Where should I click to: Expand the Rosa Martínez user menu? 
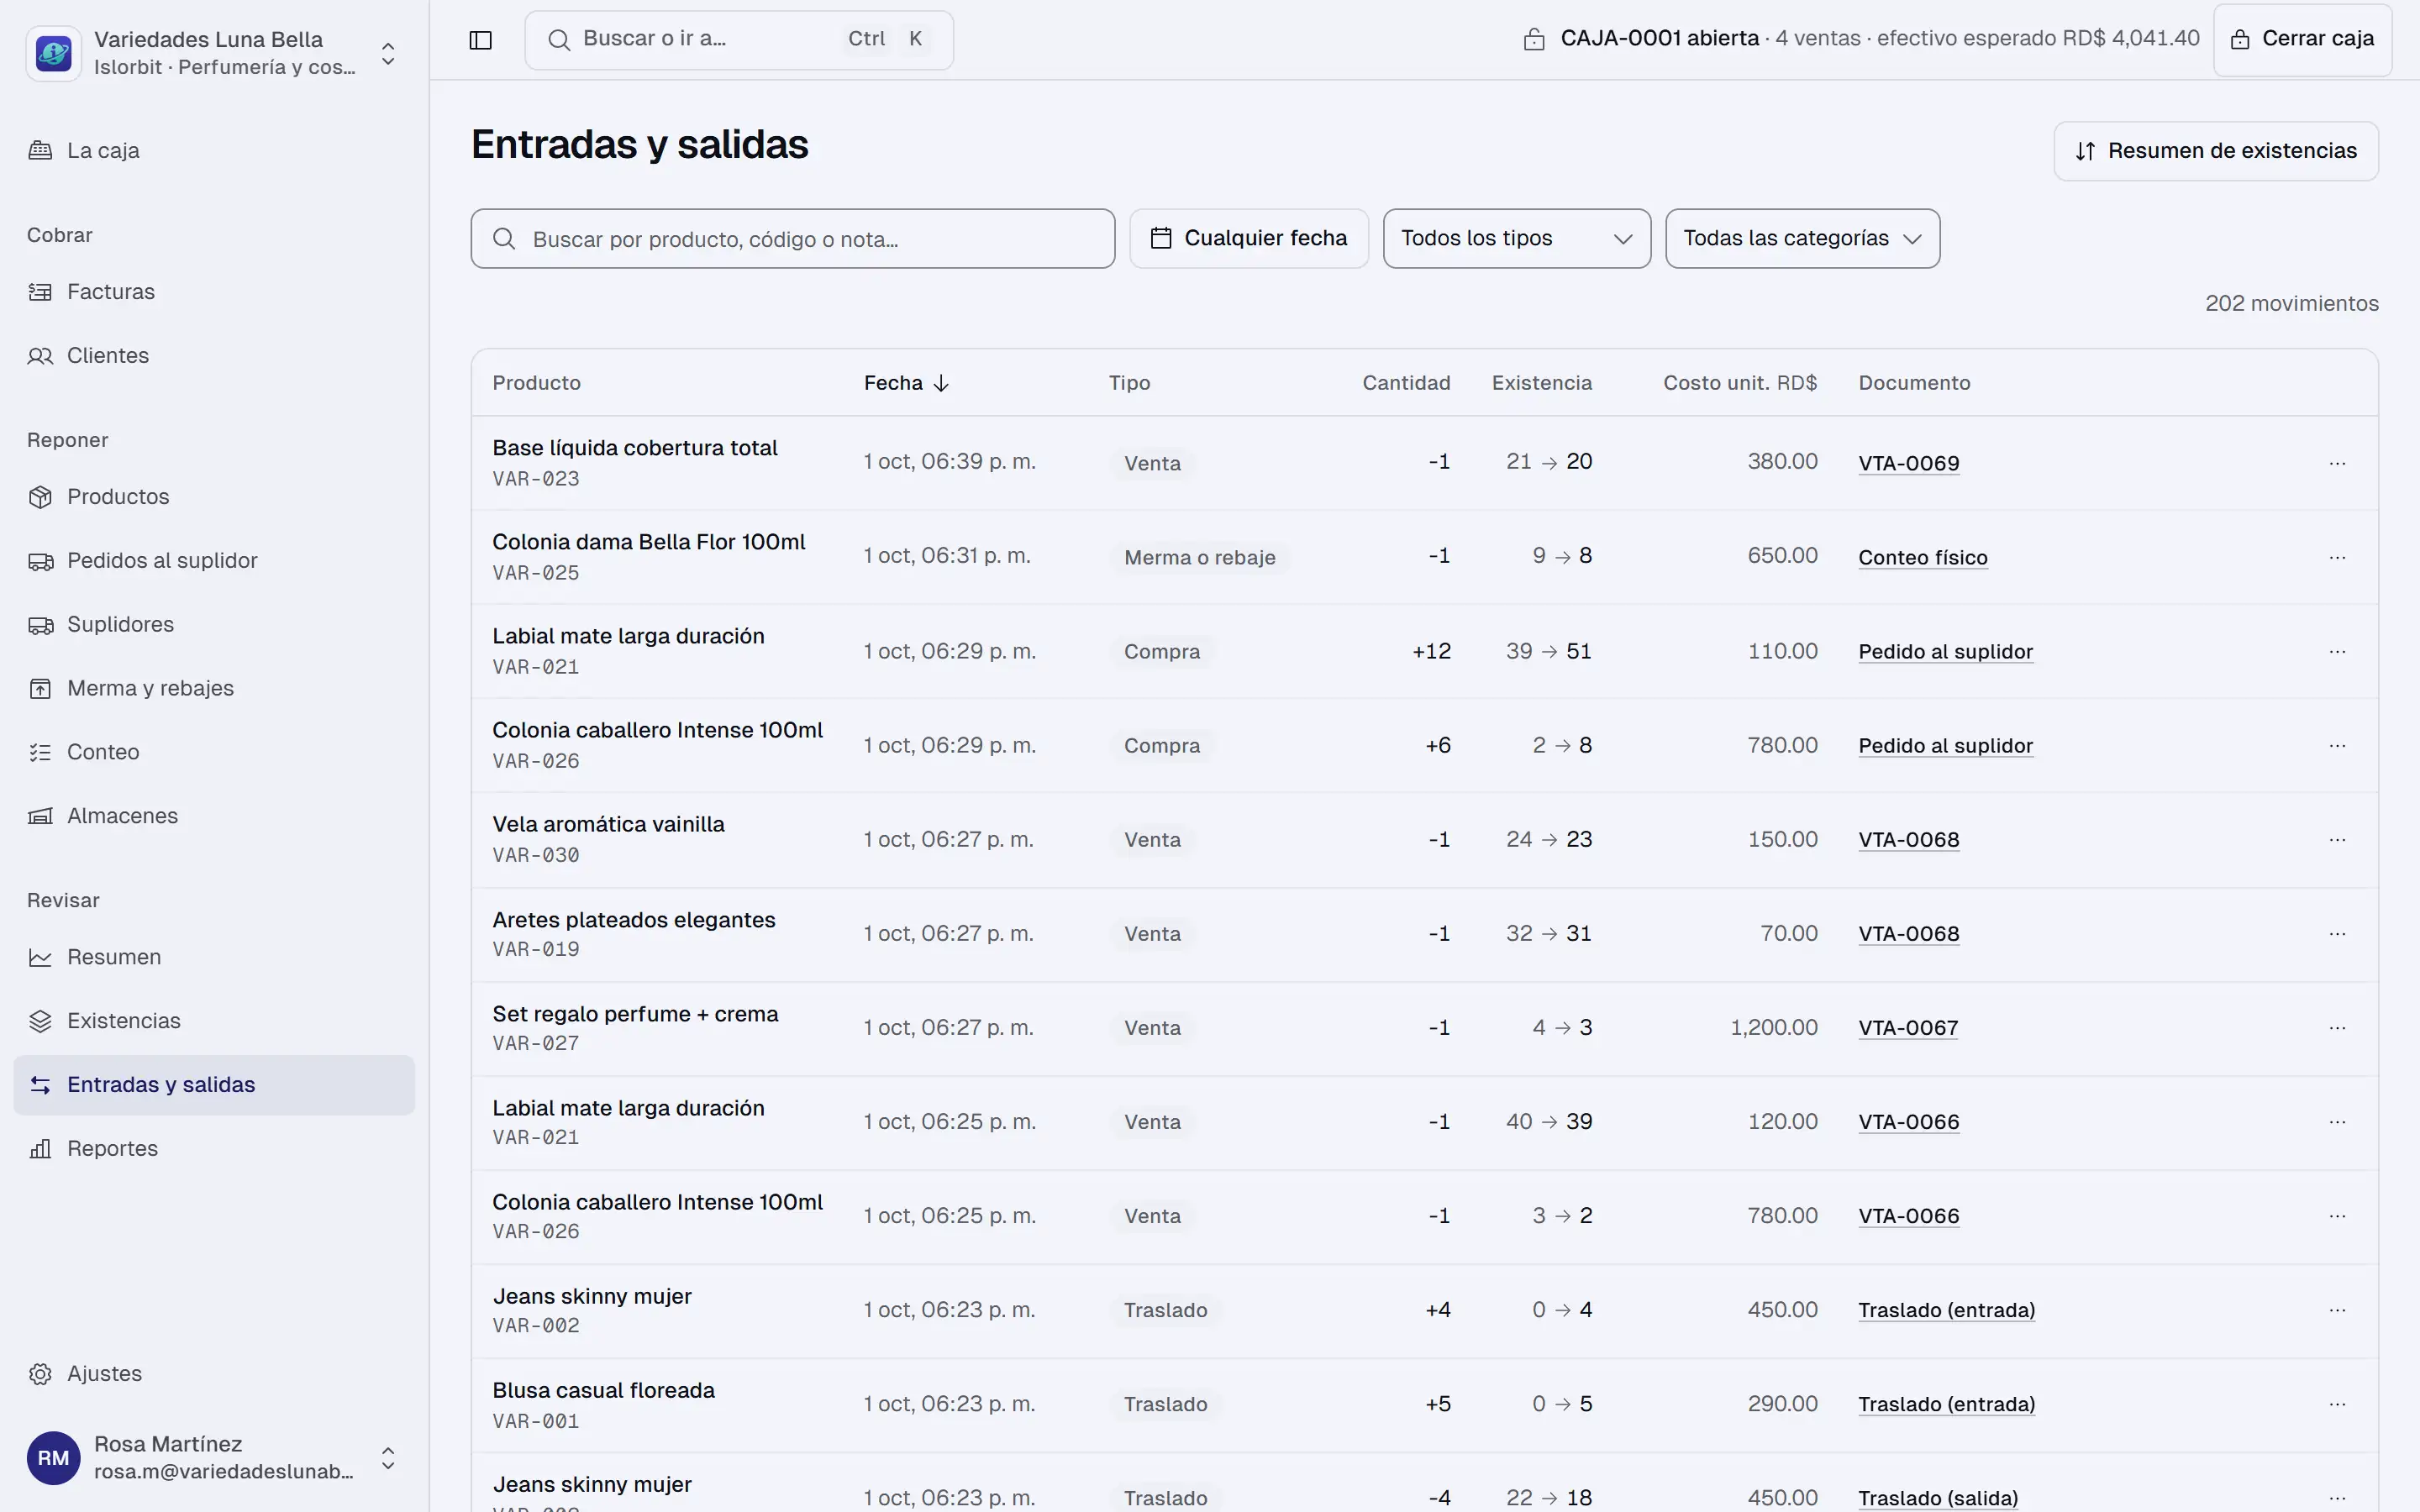388,1458
